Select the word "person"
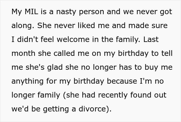This screenshot has height=122, width=181. pos(92,12)
